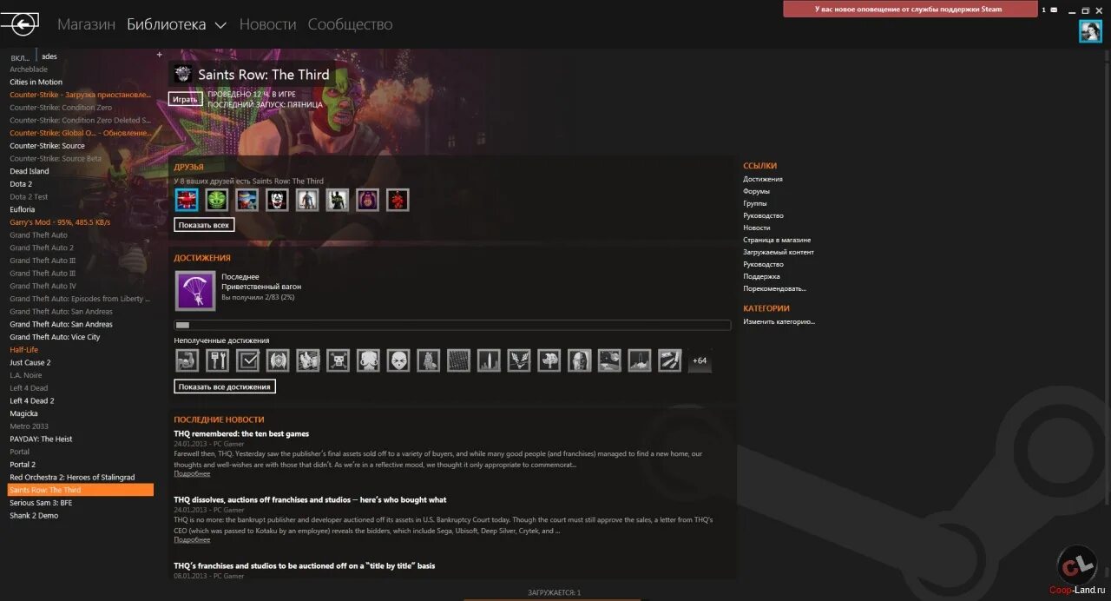
Task: Click Показать все достижения button
Action: (225, 386)
